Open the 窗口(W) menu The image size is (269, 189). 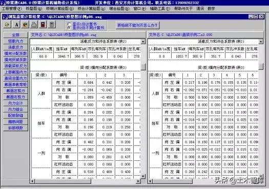point(140,9)
